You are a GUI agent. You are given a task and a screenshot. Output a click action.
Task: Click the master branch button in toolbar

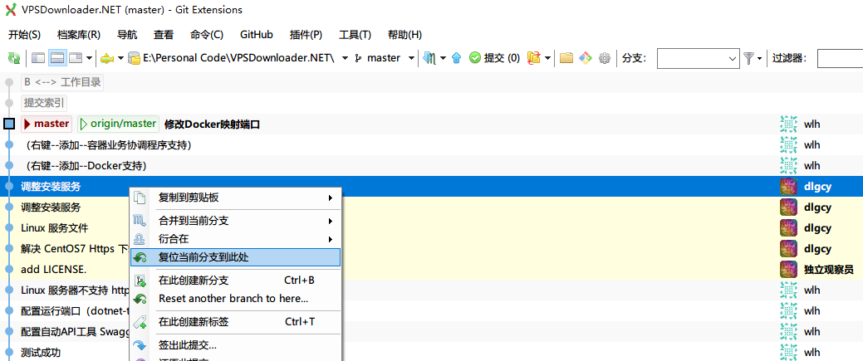(378, 58)
